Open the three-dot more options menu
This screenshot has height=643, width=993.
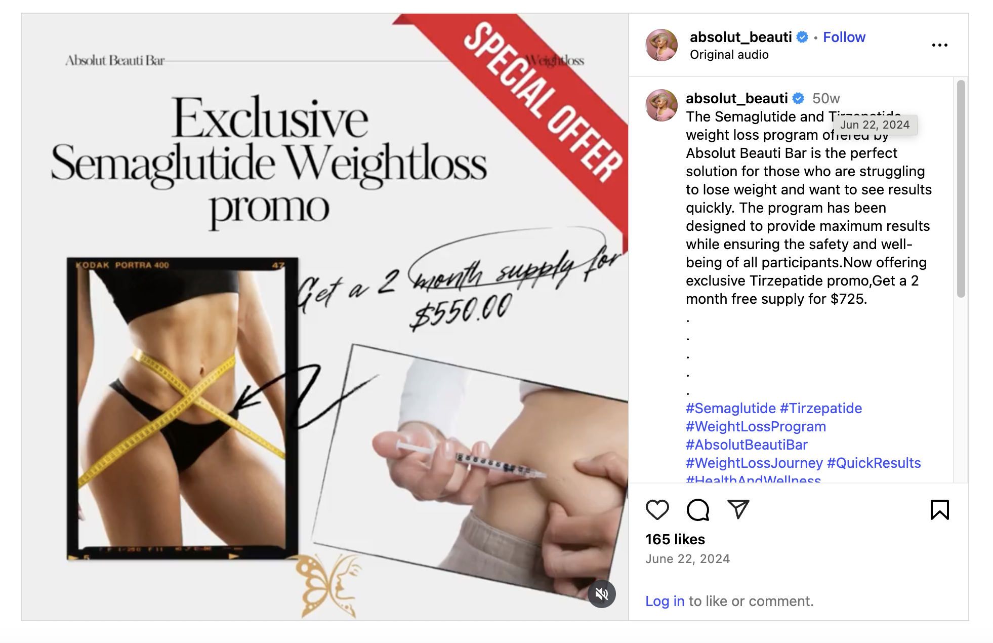click(939, 45)
